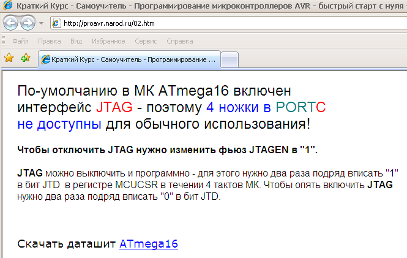
Task: Click the menu bar grip handle
Action: (x=4, y=41)
